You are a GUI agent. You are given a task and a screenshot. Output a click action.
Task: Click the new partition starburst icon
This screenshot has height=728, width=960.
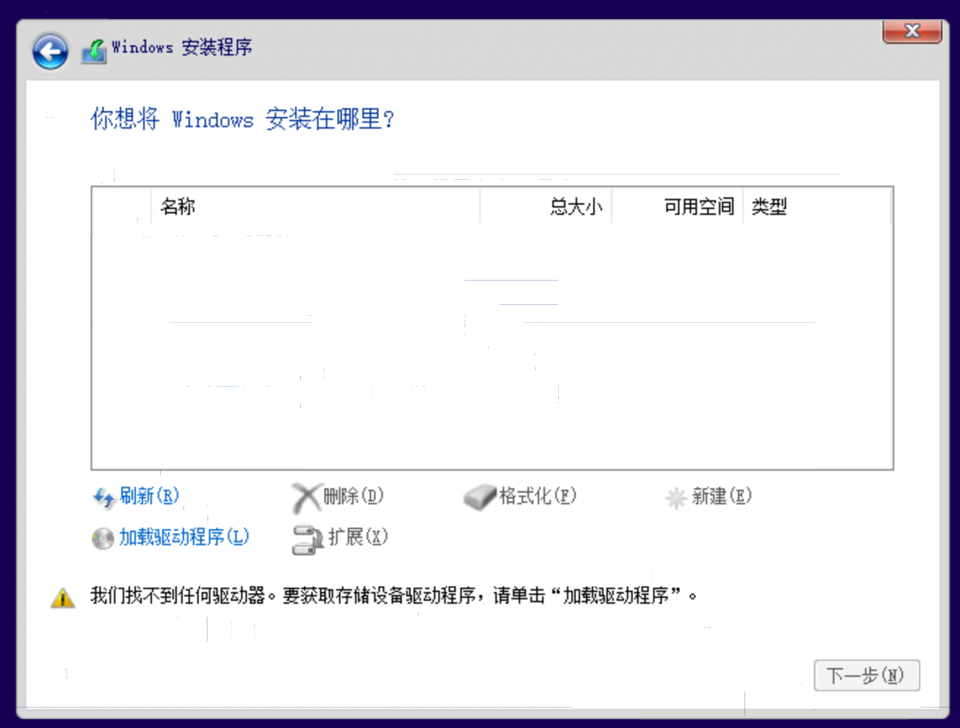[x=676, y=498]
